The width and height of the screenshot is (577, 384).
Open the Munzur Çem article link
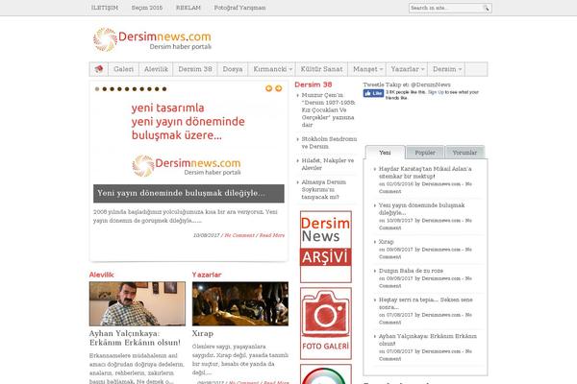329,109
